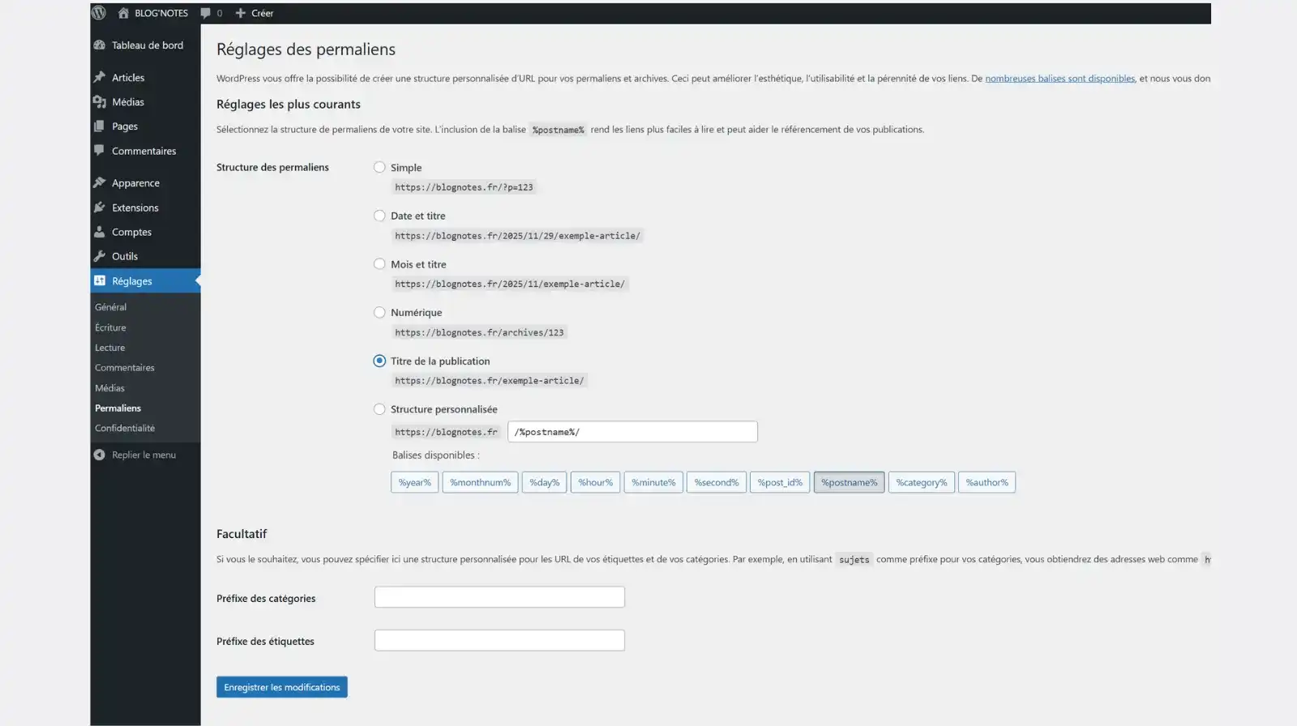Click the Extensions plugin icon
Viewport: 1297px width, 726px height.
100,207
